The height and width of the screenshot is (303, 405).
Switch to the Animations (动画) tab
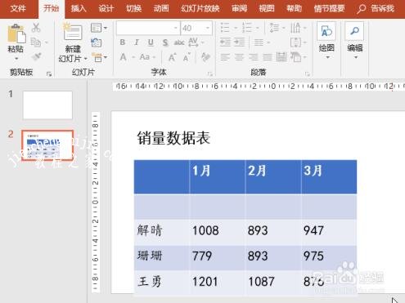pyautogui.click(x=161, y=9)
